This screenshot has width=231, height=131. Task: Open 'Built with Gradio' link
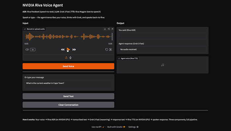point(116,127)
